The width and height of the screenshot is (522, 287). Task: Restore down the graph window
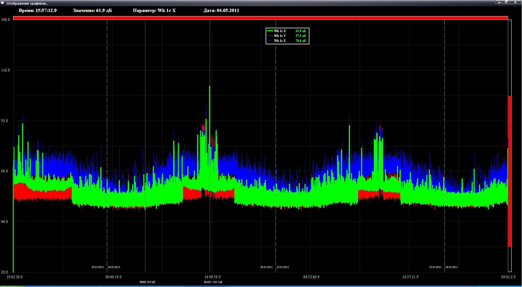click(x=506, y=2)
